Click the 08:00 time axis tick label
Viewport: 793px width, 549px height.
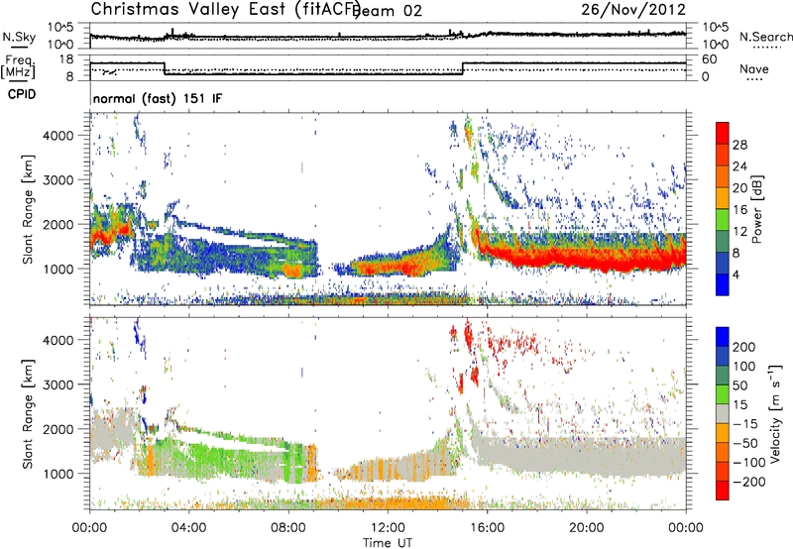[x=288, y=528]
